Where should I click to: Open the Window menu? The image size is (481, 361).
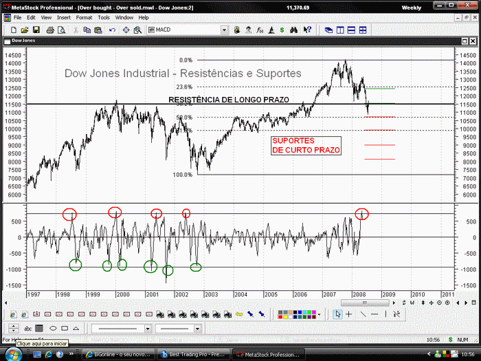click(x=124, y=17)
